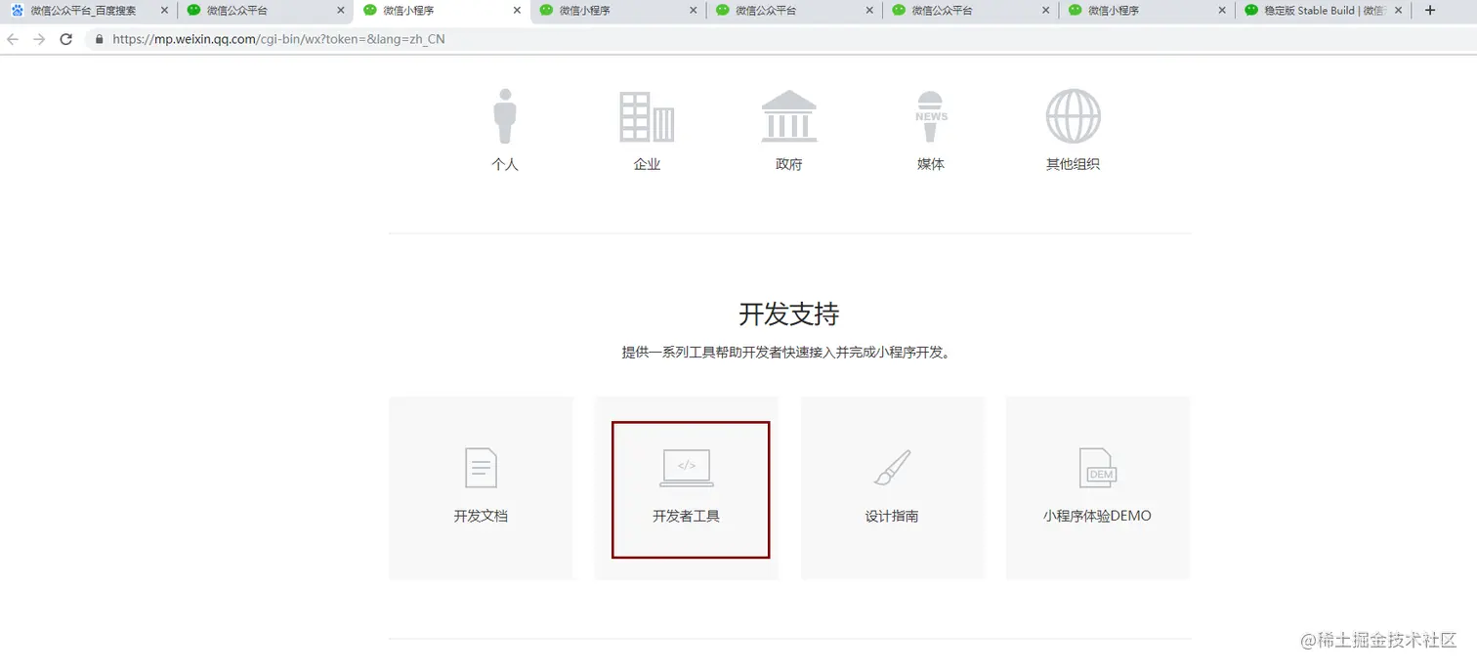Screen dimensions: 1477x670
Task: Click the 开发支持 heading
Action: pos(789,314)
